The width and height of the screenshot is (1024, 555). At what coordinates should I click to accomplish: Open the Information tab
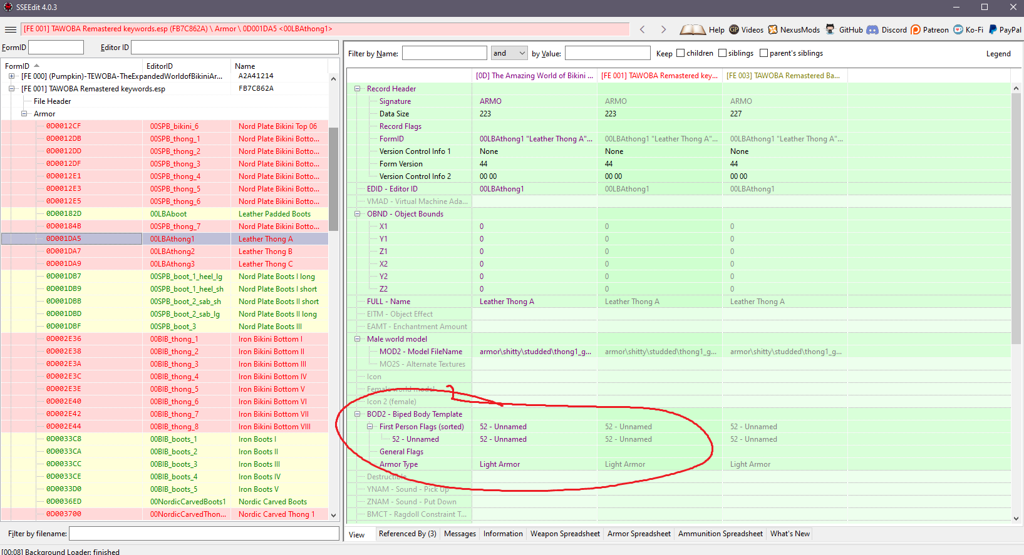click(x=503, y=534)
